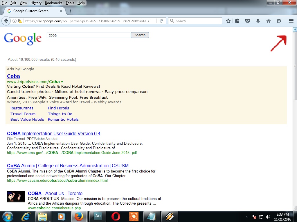Open the Hello chat smiley icon

[x=279, y=21]
